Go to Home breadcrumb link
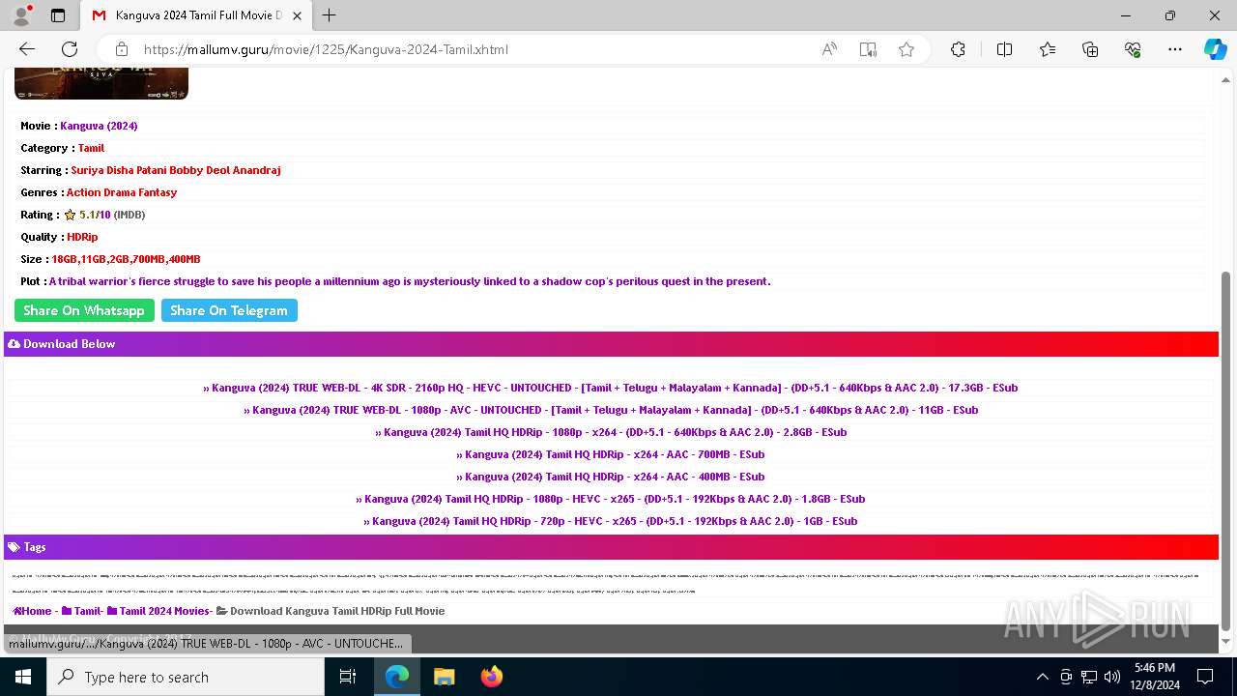The image size is (1237, 696). tap(32, 611)
